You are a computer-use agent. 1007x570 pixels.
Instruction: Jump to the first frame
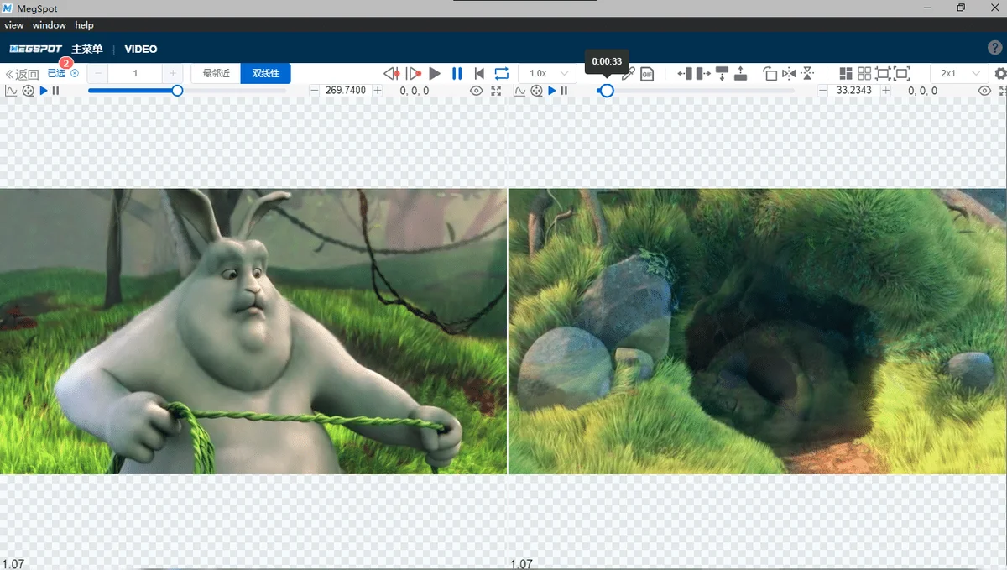(479, 74)
